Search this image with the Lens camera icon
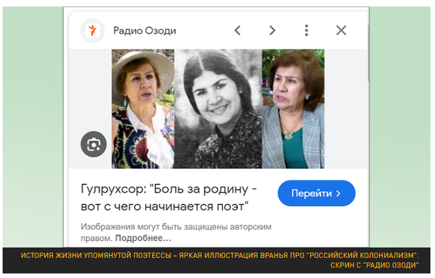This screenshot has height=278, width=435. (94, 144)
